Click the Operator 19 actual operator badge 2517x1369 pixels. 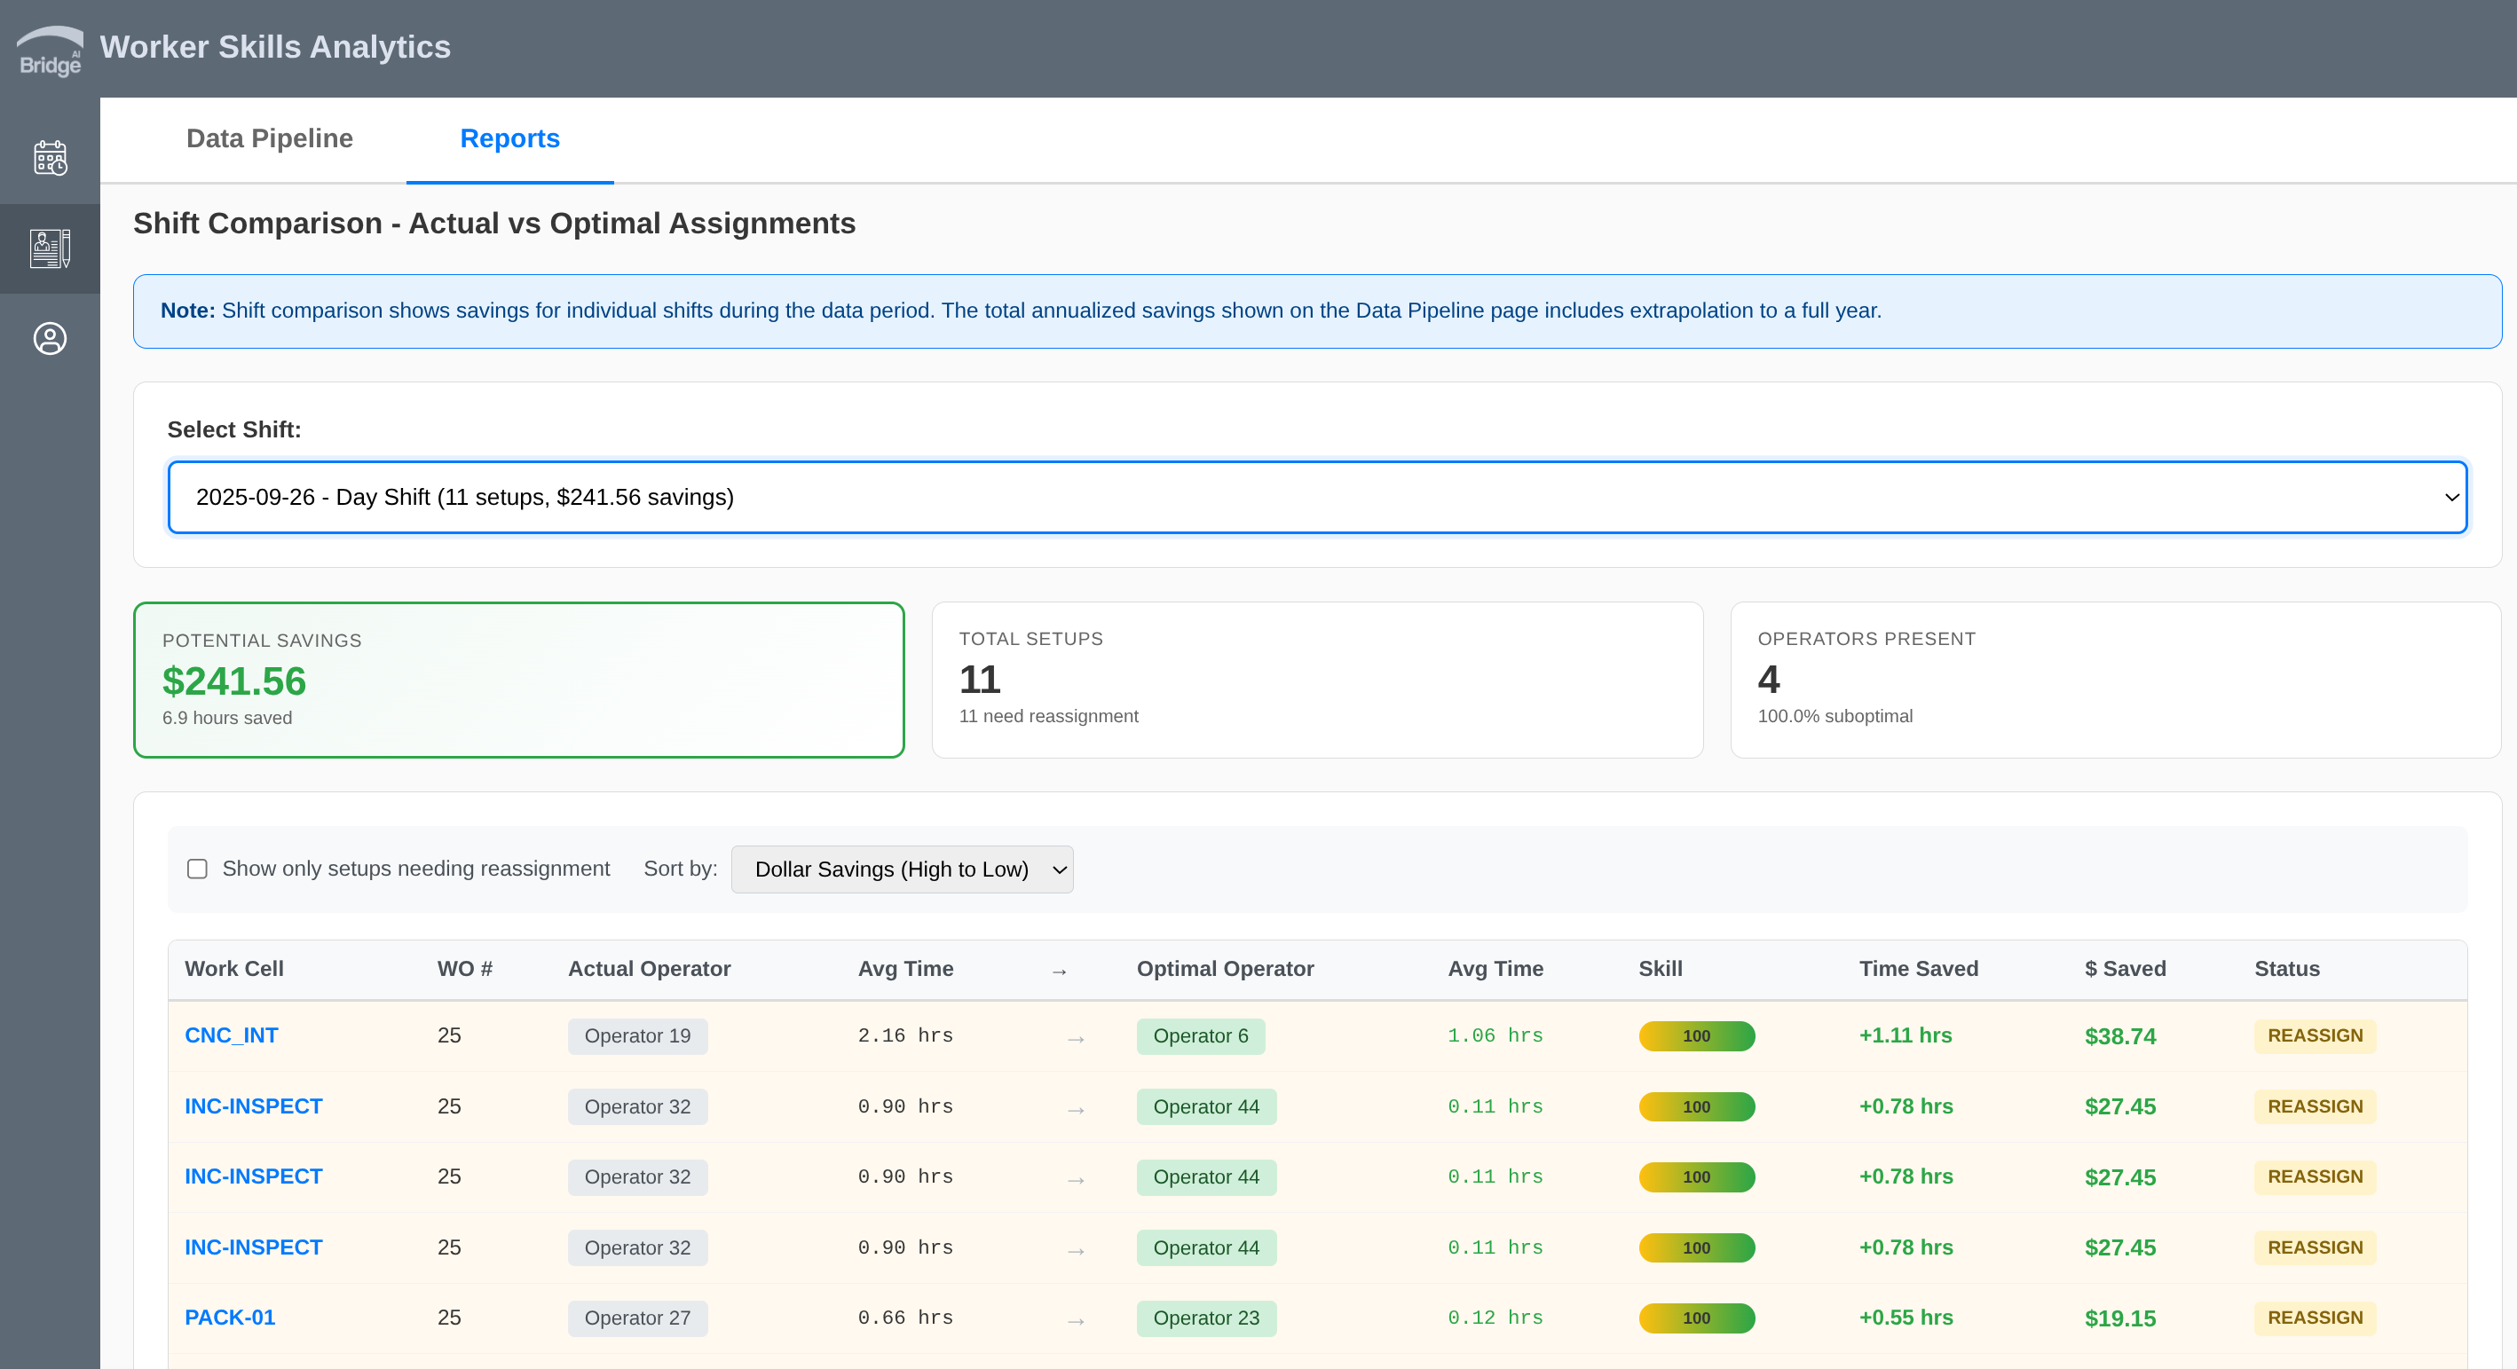[x=637, y=1036]
